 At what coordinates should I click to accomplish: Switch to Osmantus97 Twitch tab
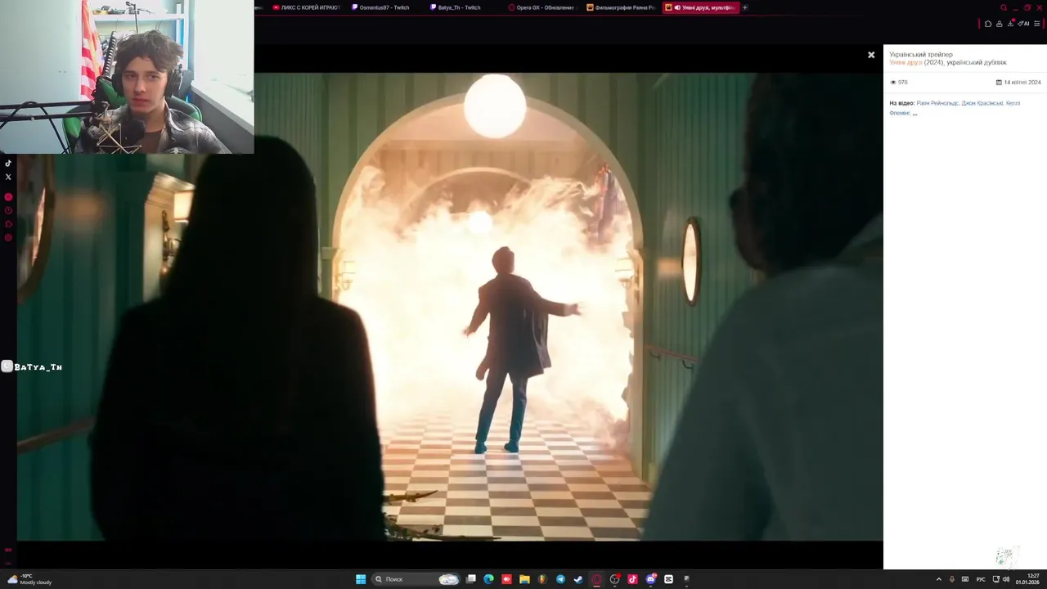pos(380,7)
